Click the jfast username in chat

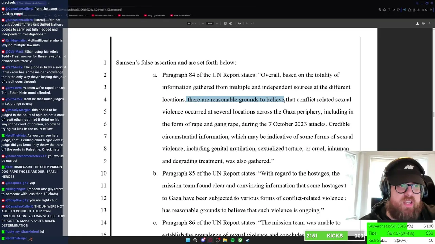click(8, 167)
